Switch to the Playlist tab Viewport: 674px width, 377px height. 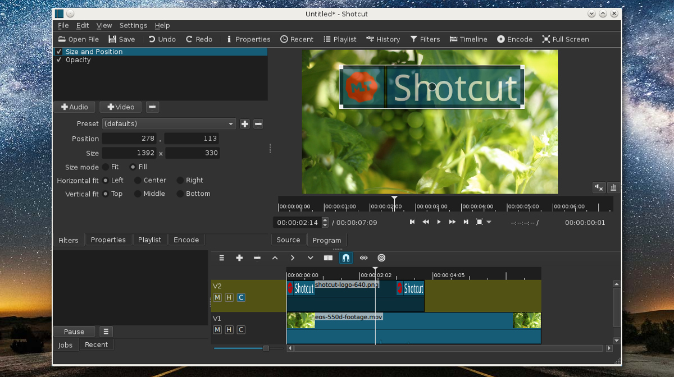click(150, 240)
